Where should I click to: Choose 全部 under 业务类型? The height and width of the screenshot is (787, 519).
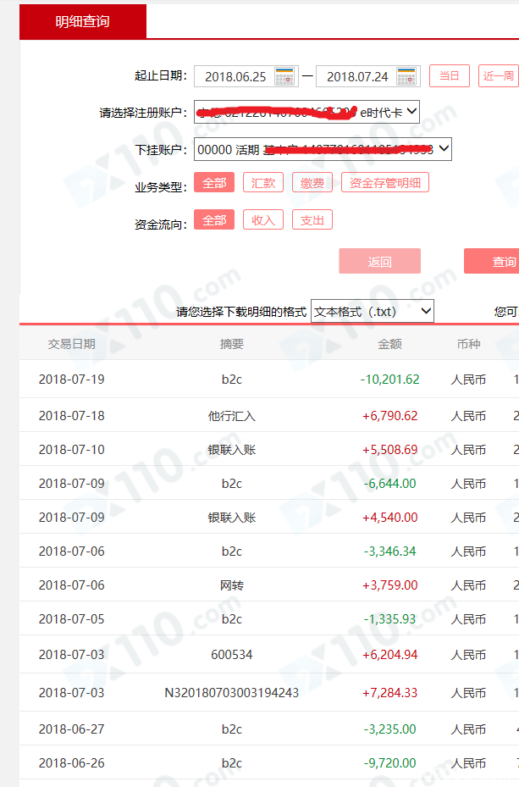pyautogui.click(x=214, y=183)
